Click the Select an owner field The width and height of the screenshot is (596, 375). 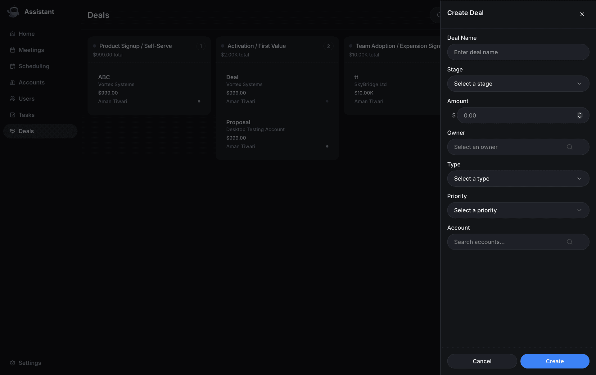click(x=518, y=147)
